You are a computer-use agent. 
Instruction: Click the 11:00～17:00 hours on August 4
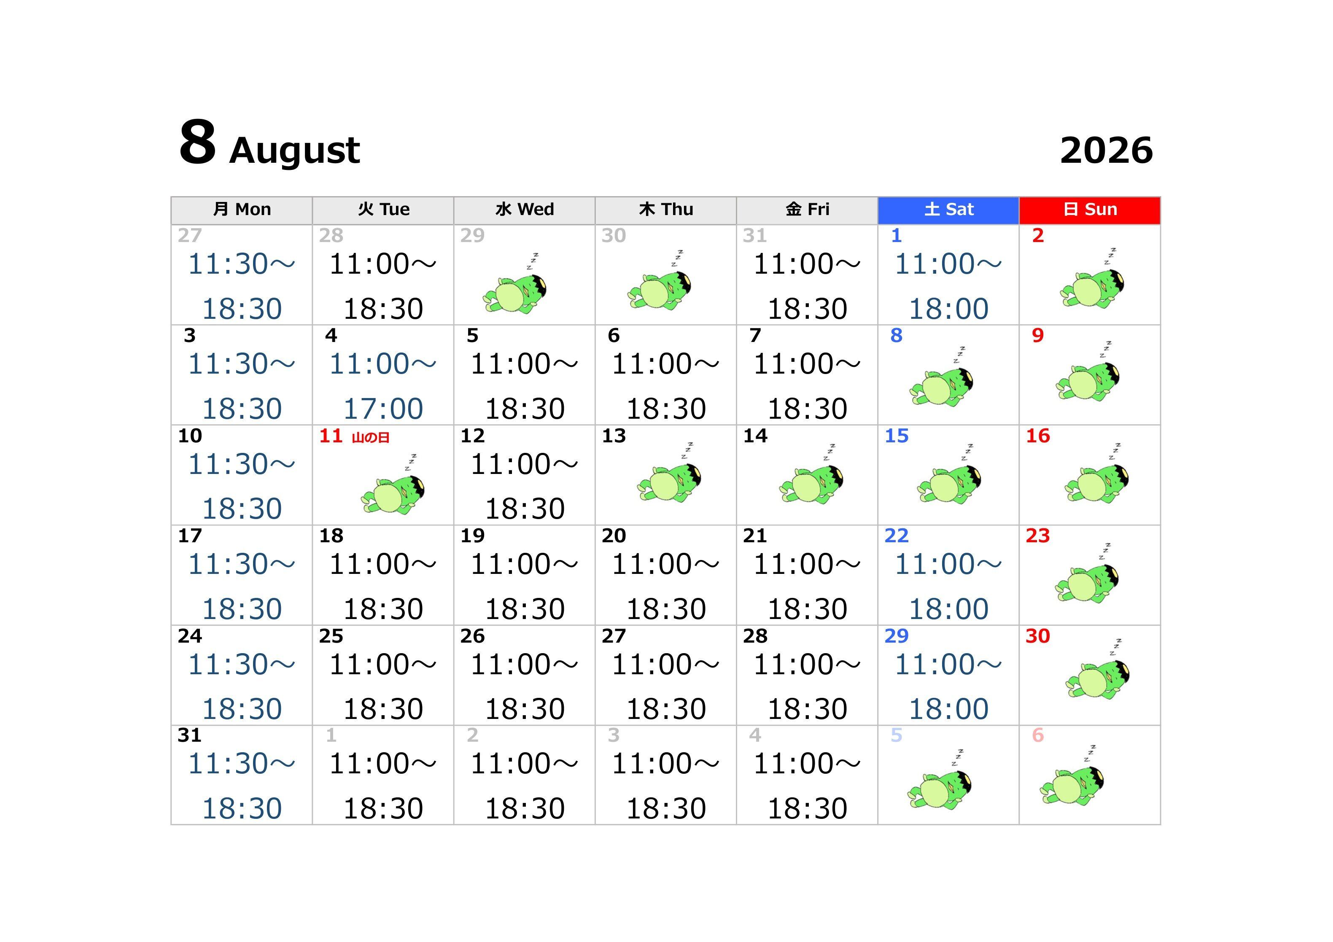tap(382, 387)
